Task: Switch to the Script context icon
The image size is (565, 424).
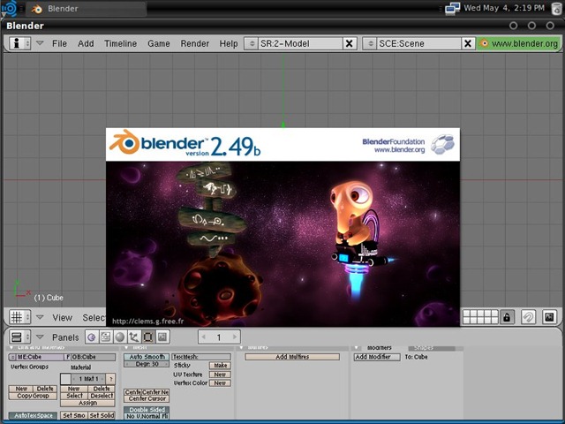Action: click(x=106, y=337)
